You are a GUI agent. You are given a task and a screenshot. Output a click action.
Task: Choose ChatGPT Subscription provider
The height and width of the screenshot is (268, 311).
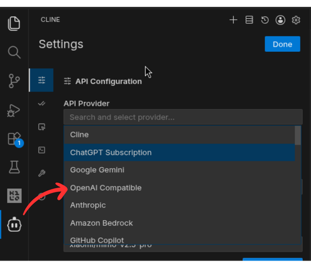coord(179,153)
